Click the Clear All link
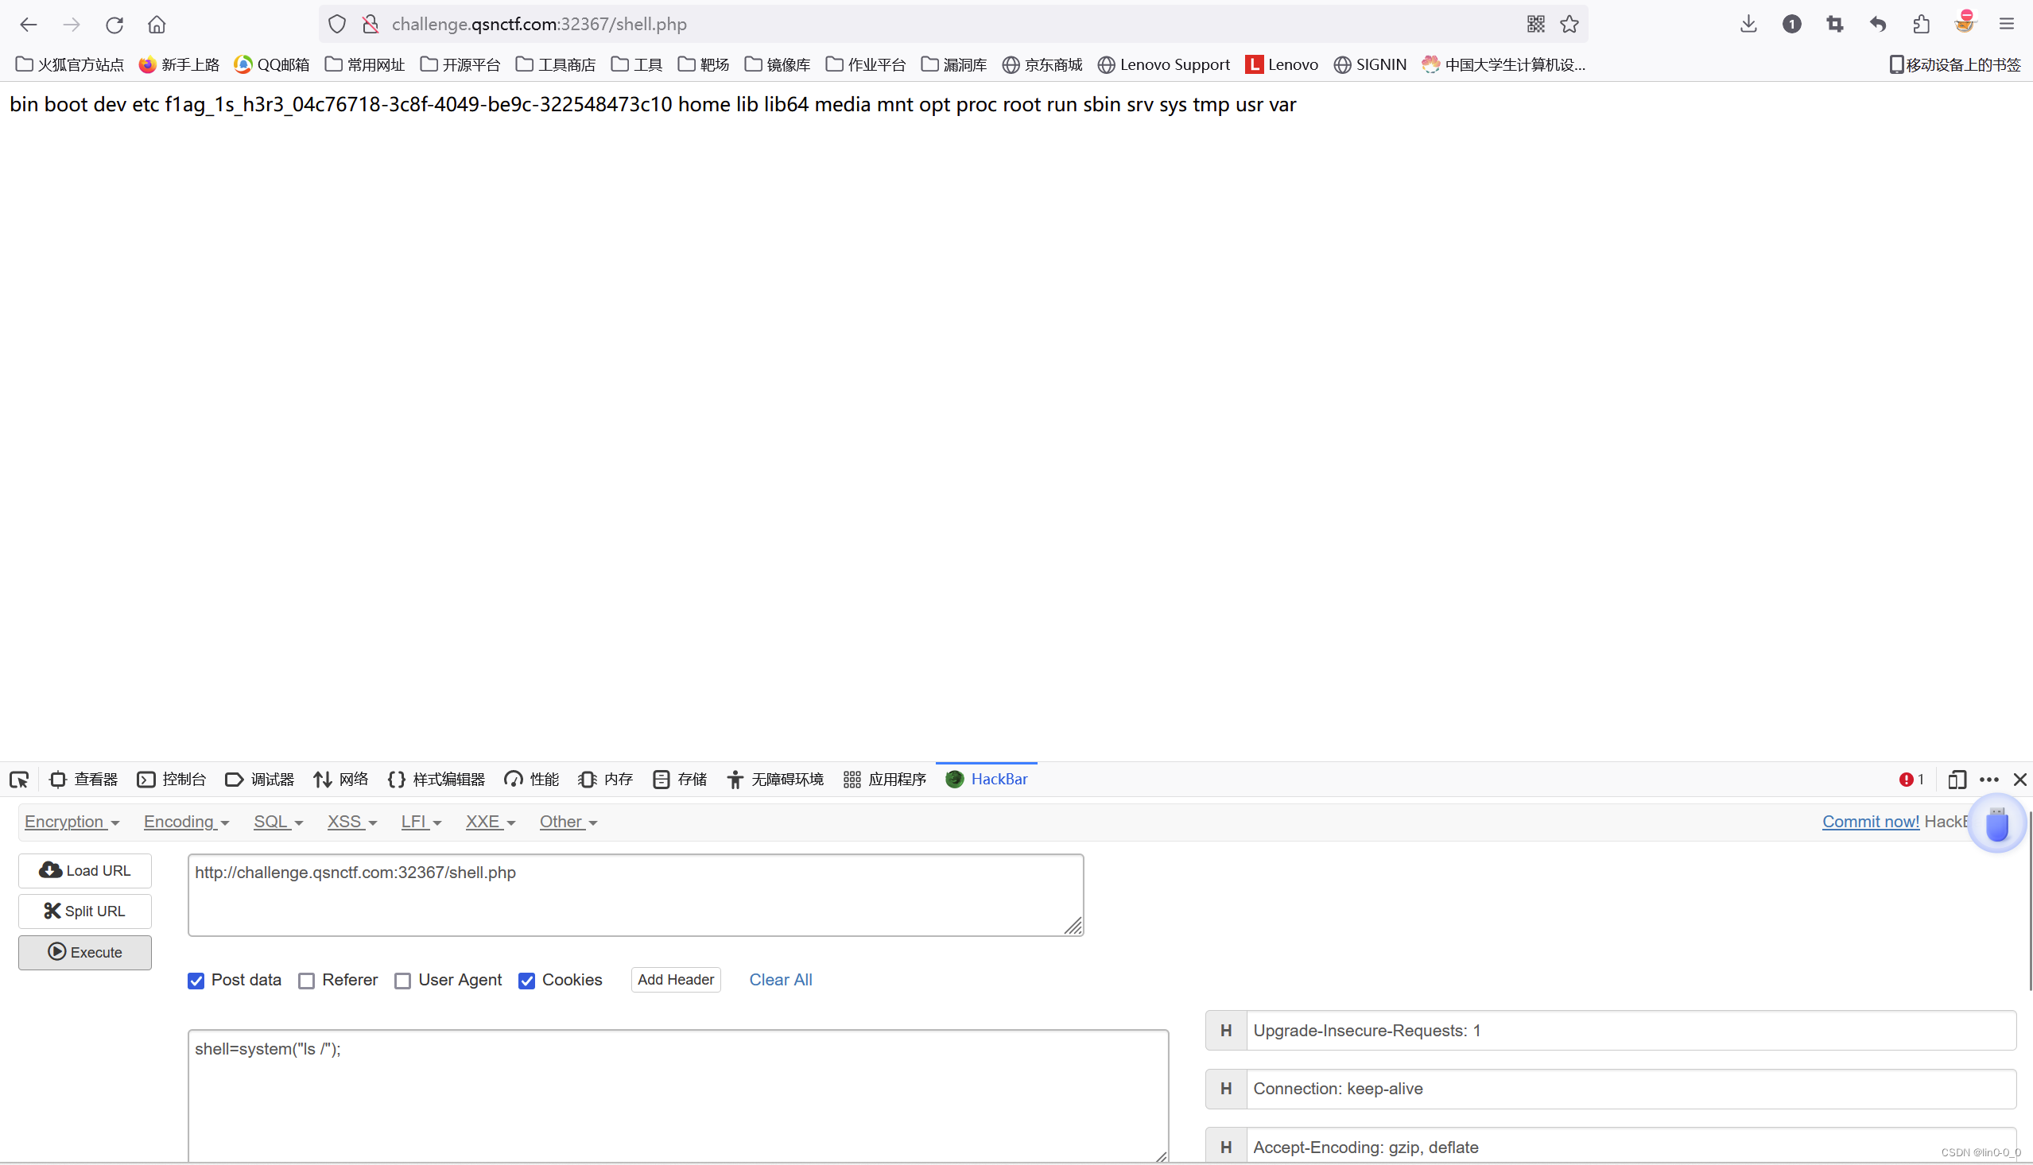The image size is (2033, 1165). [780, 980]
